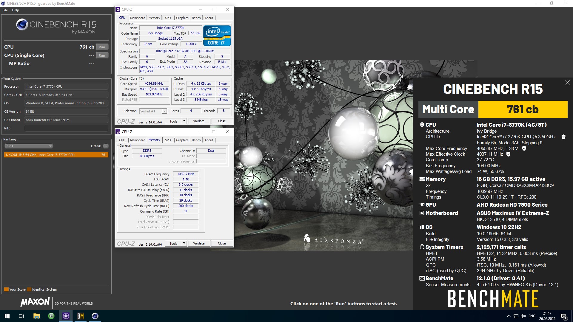Viewport: 573px width, 322px height.
Task: Click BenchMate OS Windows icon
Action: tap(422, 227)
